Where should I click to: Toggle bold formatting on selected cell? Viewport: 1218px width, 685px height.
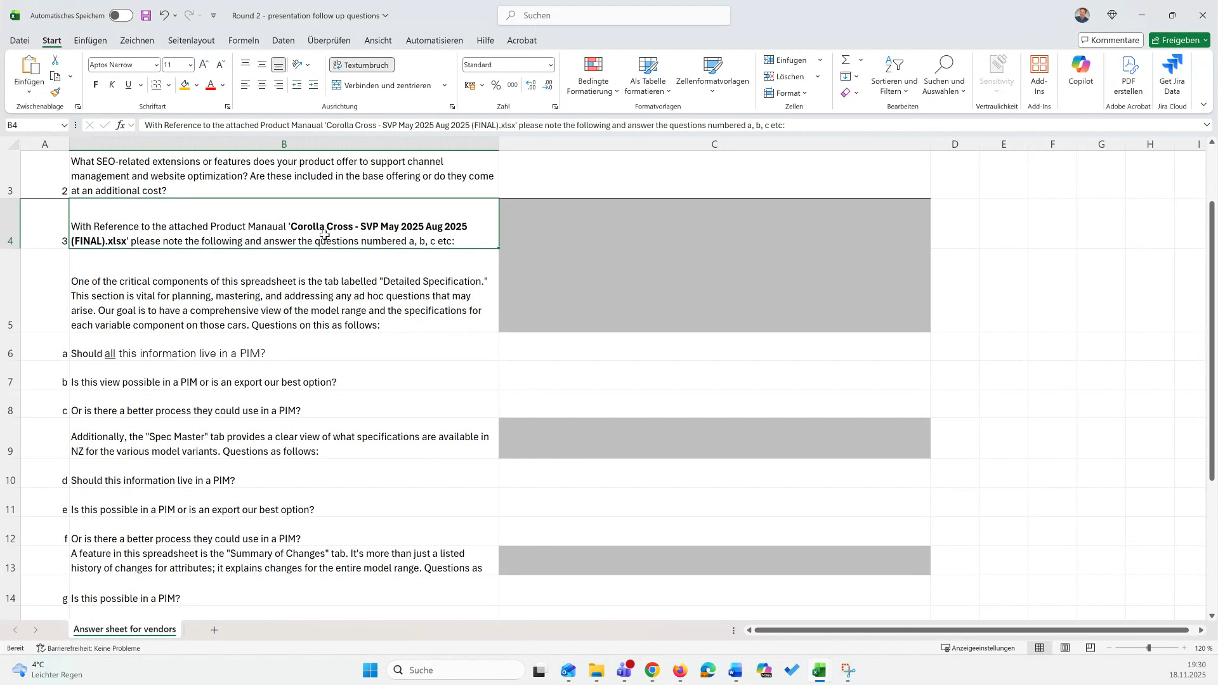click(x=95, y=84)
